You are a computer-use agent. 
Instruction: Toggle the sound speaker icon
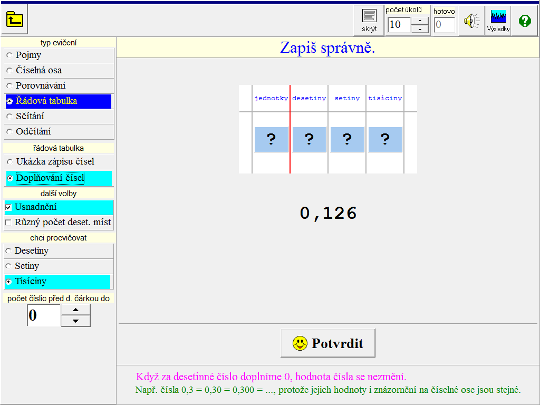tap(471, 21)
